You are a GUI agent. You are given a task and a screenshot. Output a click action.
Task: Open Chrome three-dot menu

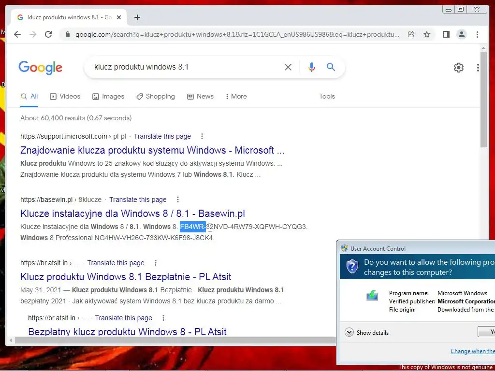pyautogui.click(x=477, y=34)
